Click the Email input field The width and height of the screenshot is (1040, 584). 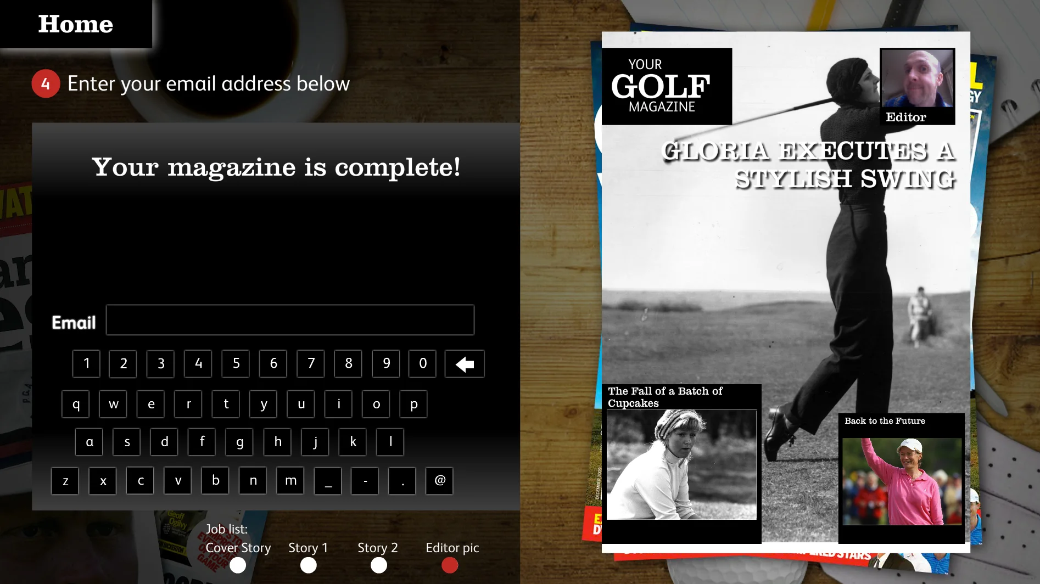(290, 320)
